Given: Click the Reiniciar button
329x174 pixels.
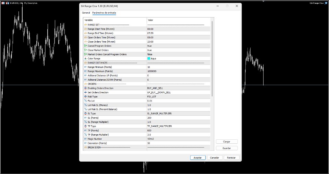Looking at the screenshot, I should click(x=231, y=158).
